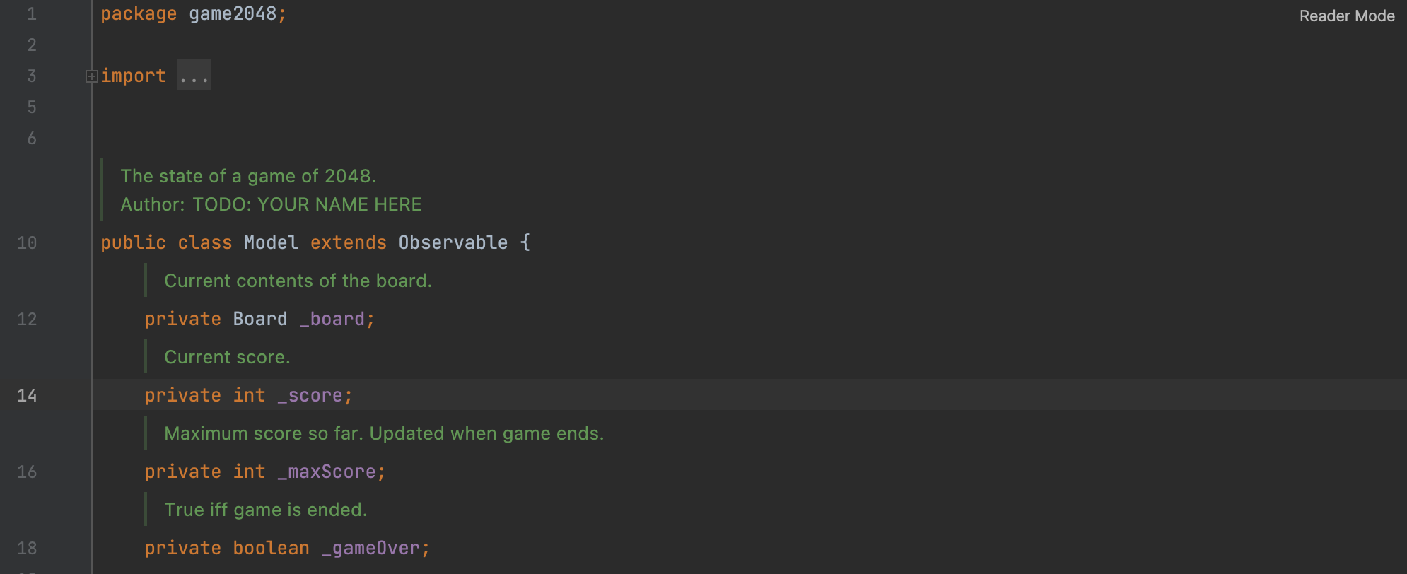Click the "Current contents of the board" comment

click(298, 281)
